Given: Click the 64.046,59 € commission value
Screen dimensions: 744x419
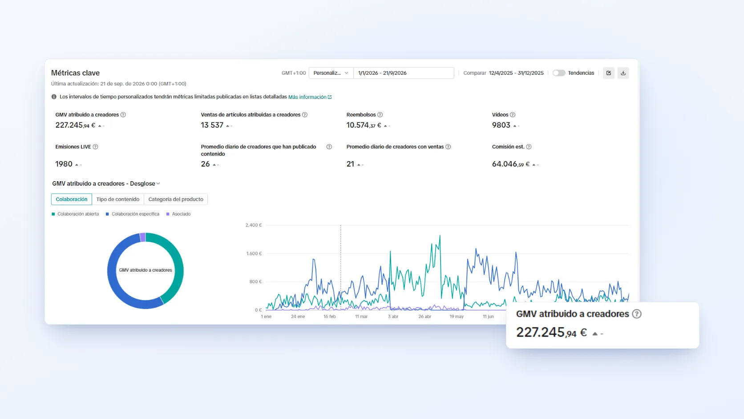Looking at the screenshot, I should (511, 164).
